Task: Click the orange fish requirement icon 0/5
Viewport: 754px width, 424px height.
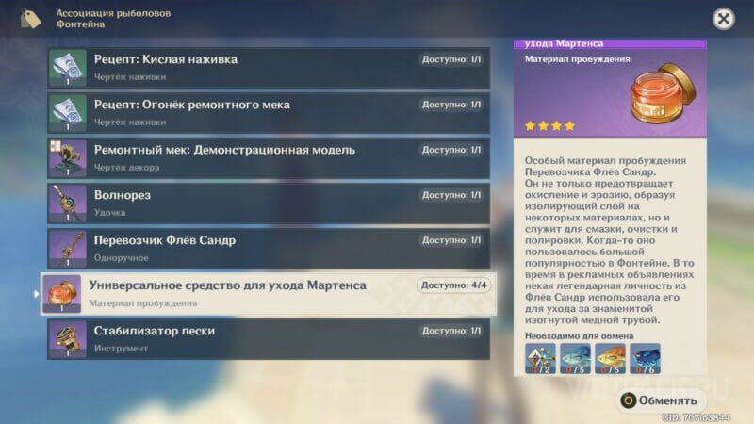Action: (610, 358)
